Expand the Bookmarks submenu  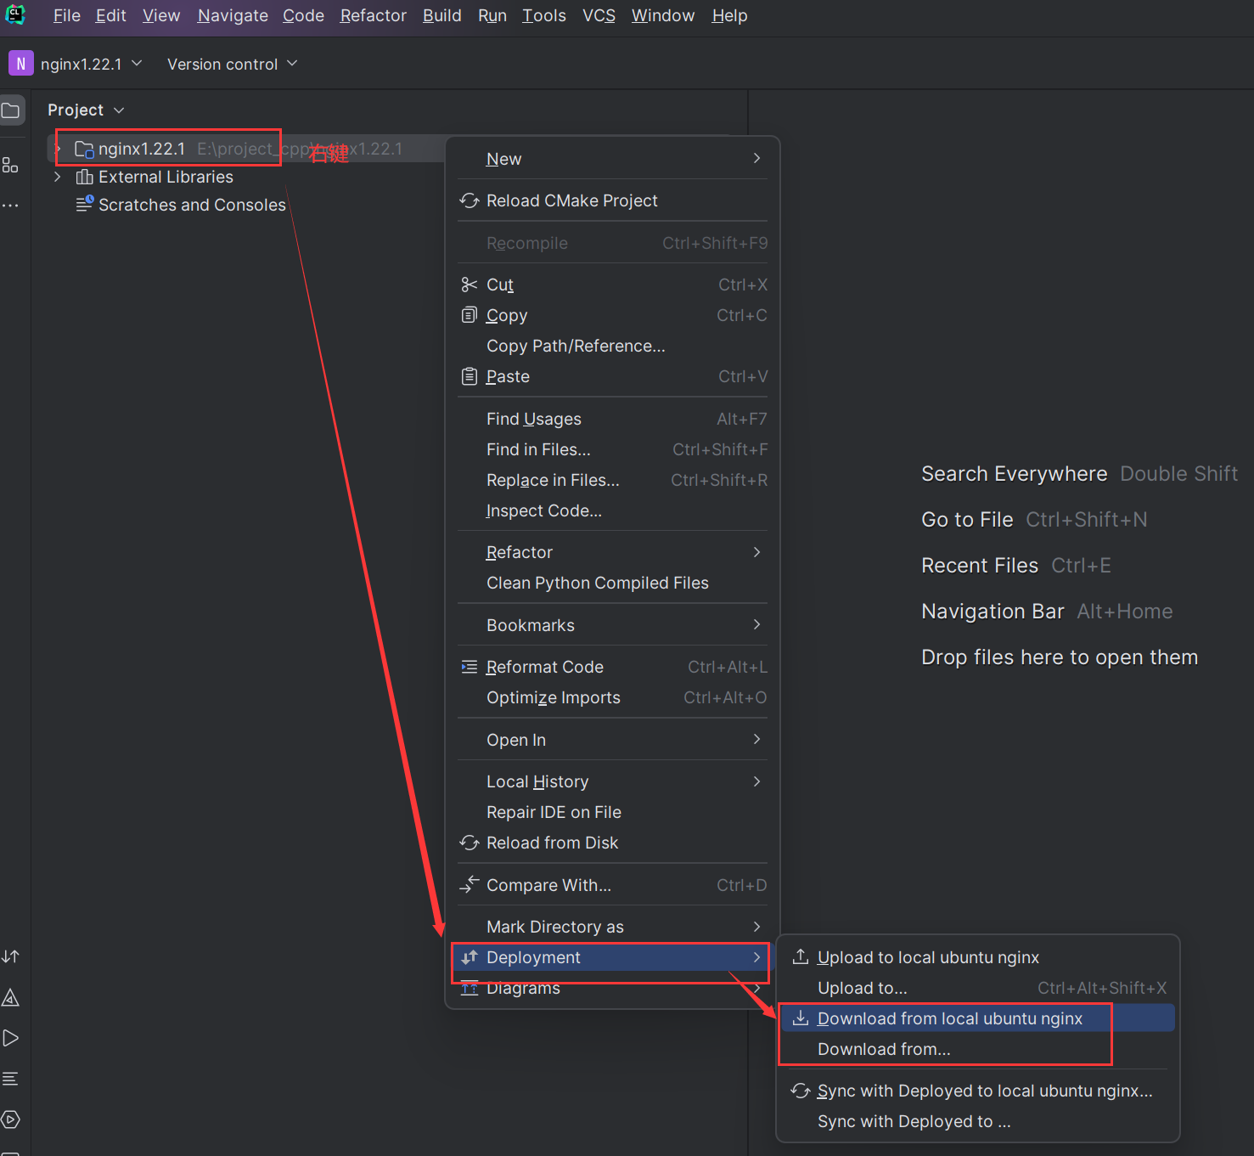point(756,625)
